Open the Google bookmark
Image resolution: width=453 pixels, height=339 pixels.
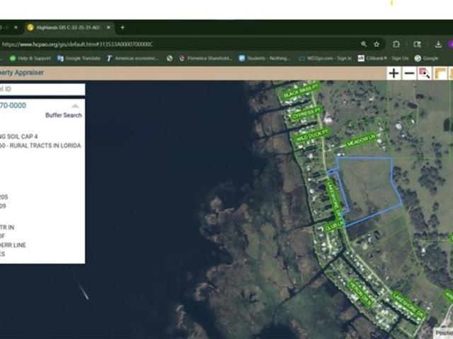coord(426,58)
